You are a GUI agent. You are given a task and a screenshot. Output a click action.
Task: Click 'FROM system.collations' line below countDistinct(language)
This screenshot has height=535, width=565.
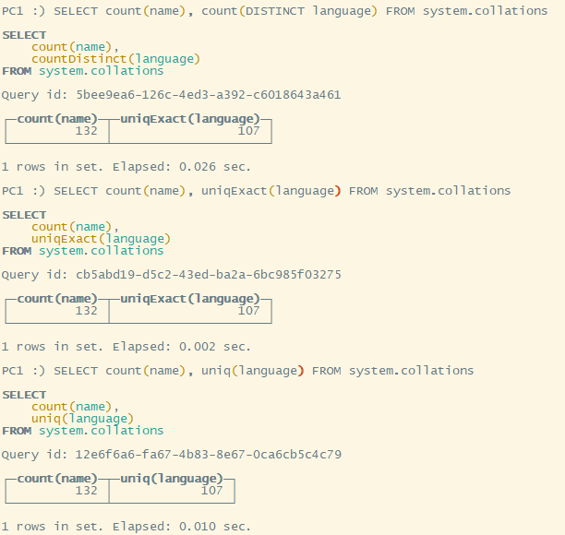click(83, 71)
